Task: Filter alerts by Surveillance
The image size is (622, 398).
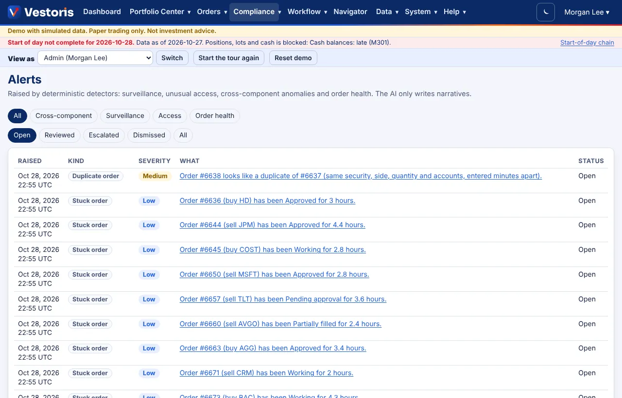Action: (x=125, y=116)
